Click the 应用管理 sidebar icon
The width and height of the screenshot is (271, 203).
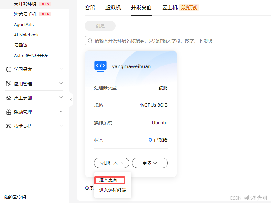pyautogui.click(x=9, y=84)
